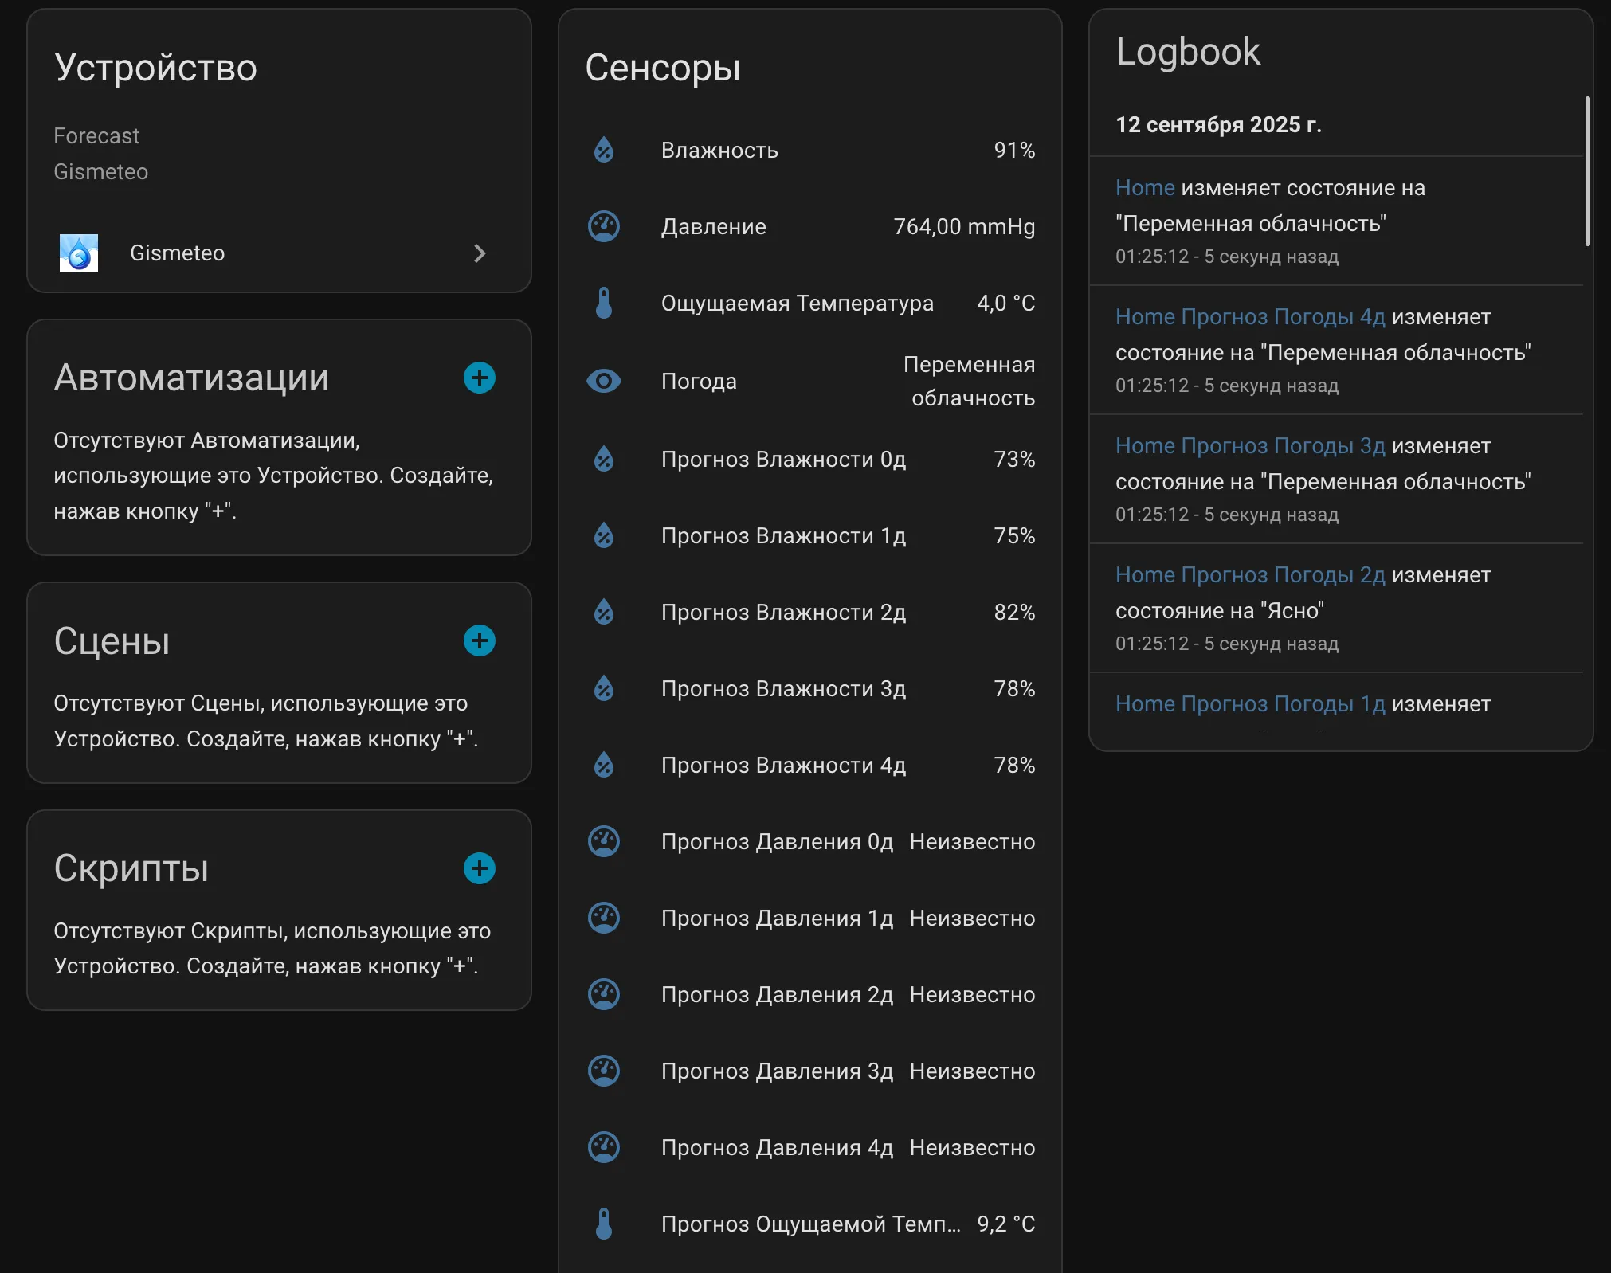This screenshot has height=1273, width=1611.
Task: Add a new scene with plus icon
Action: tap(480, 640)
